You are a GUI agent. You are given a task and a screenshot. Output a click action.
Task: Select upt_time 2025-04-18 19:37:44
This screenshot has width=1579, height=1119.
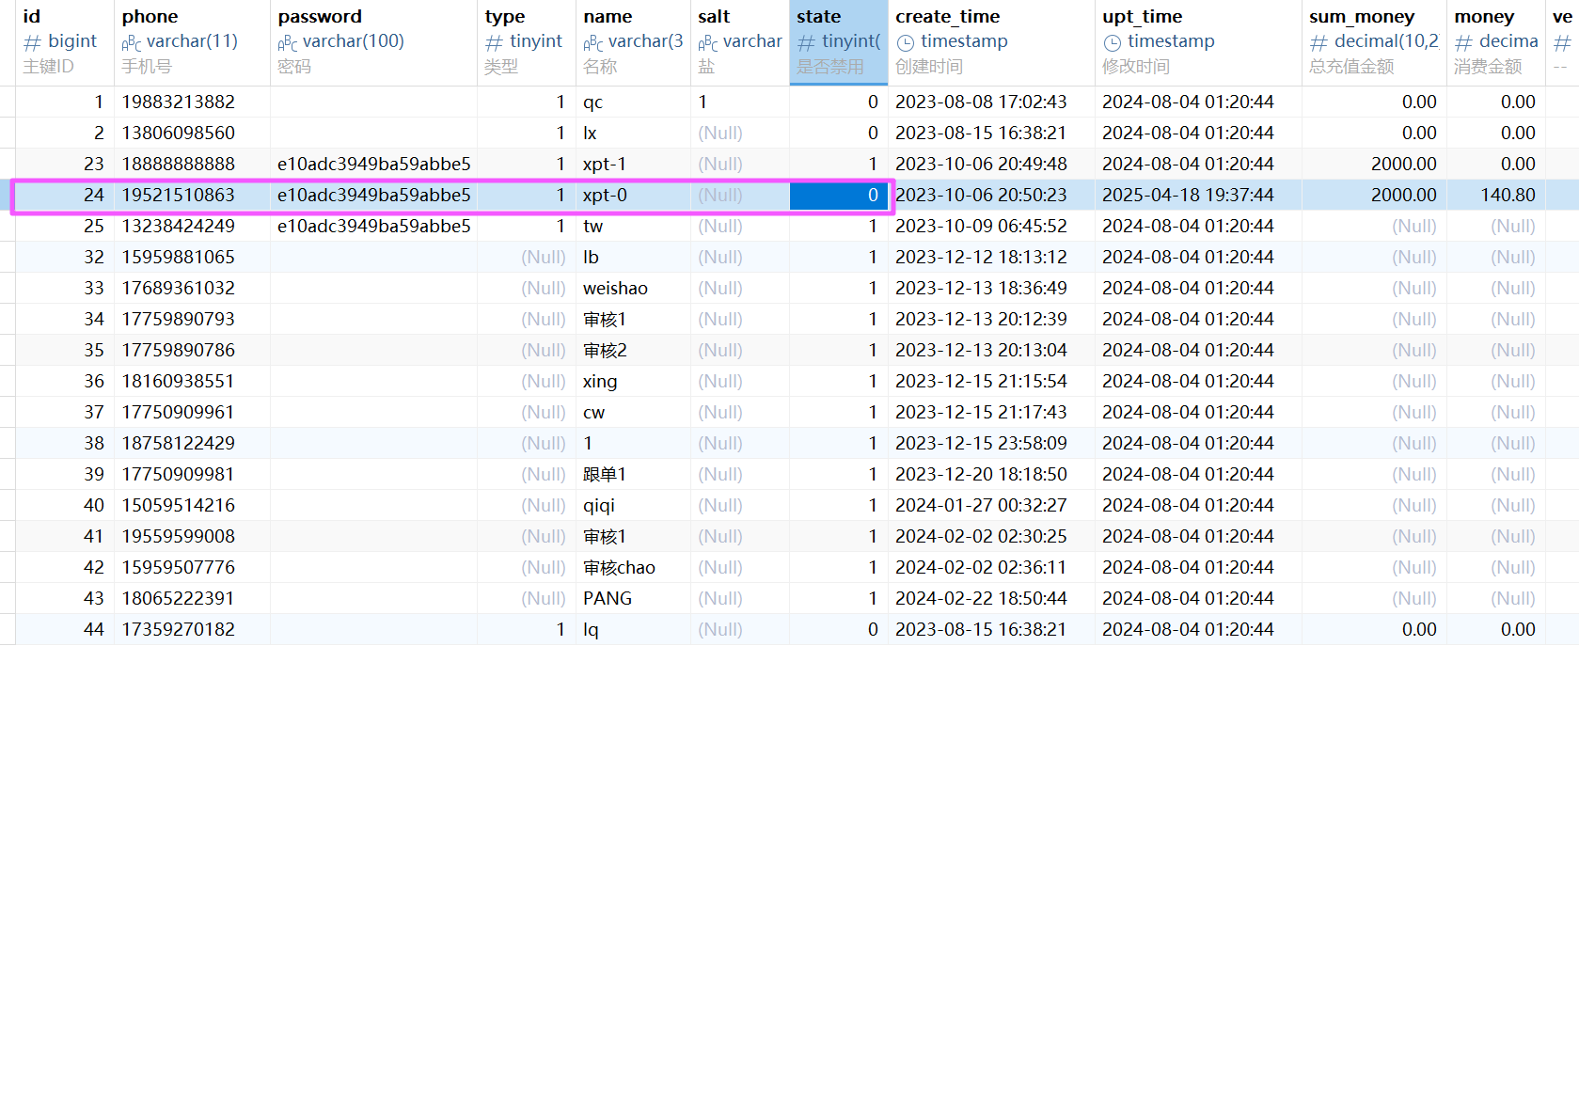(x=1198, y=195)
